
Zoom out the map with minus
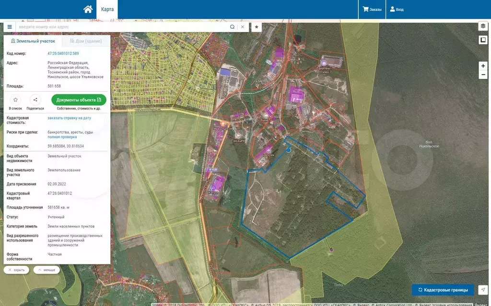click(x=483, y=75)
